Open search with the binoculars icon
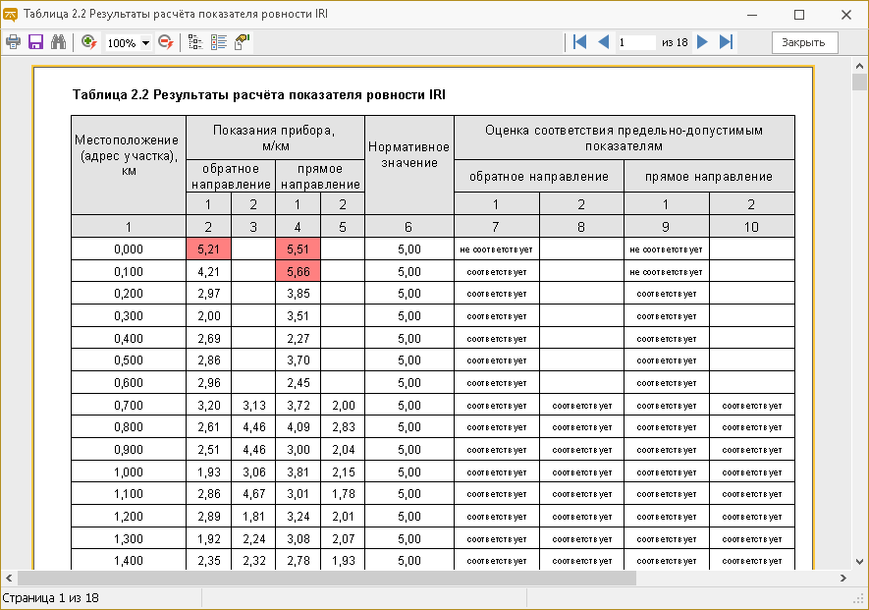This screenshot has width=869, height=610. point(58,42)
